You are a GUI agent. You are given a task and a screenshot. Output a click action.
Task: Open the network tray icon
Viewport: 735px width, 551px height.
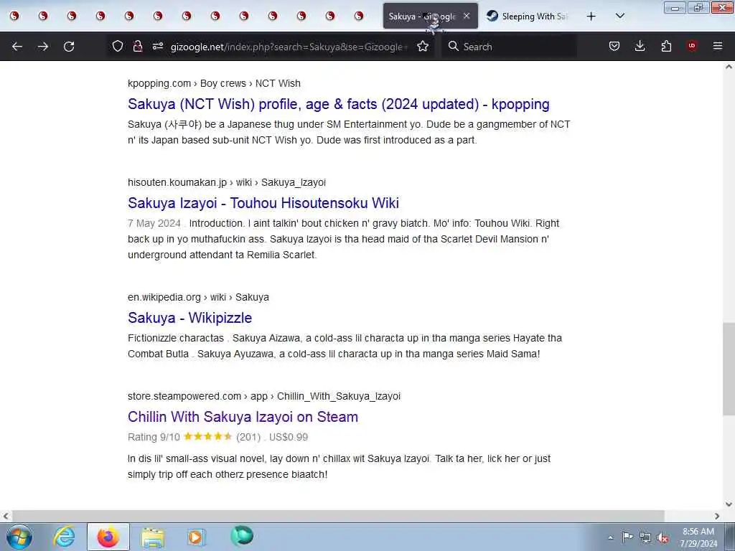645,537
